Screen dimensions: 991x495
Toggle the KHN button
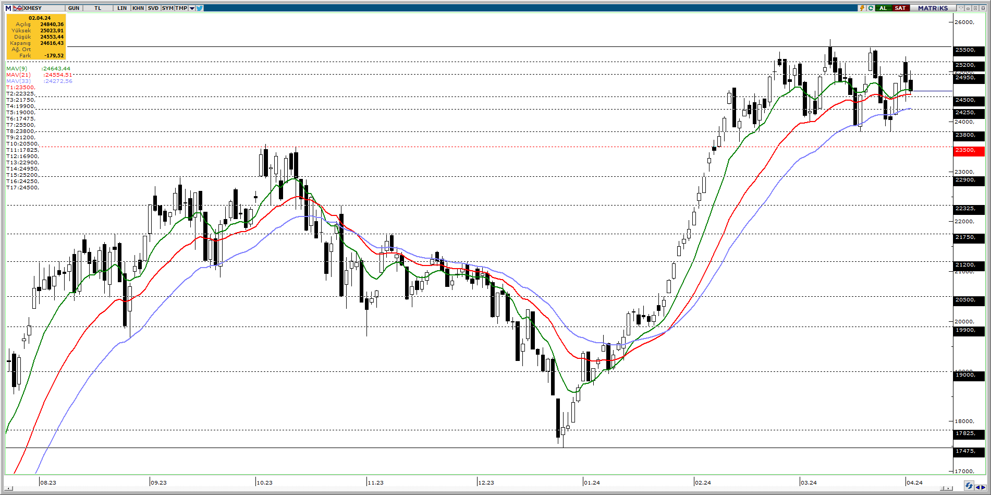click(138, 8)
